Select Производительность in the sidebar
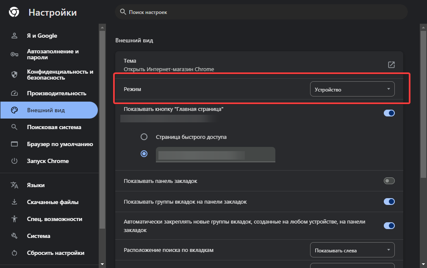 (49, 93)
